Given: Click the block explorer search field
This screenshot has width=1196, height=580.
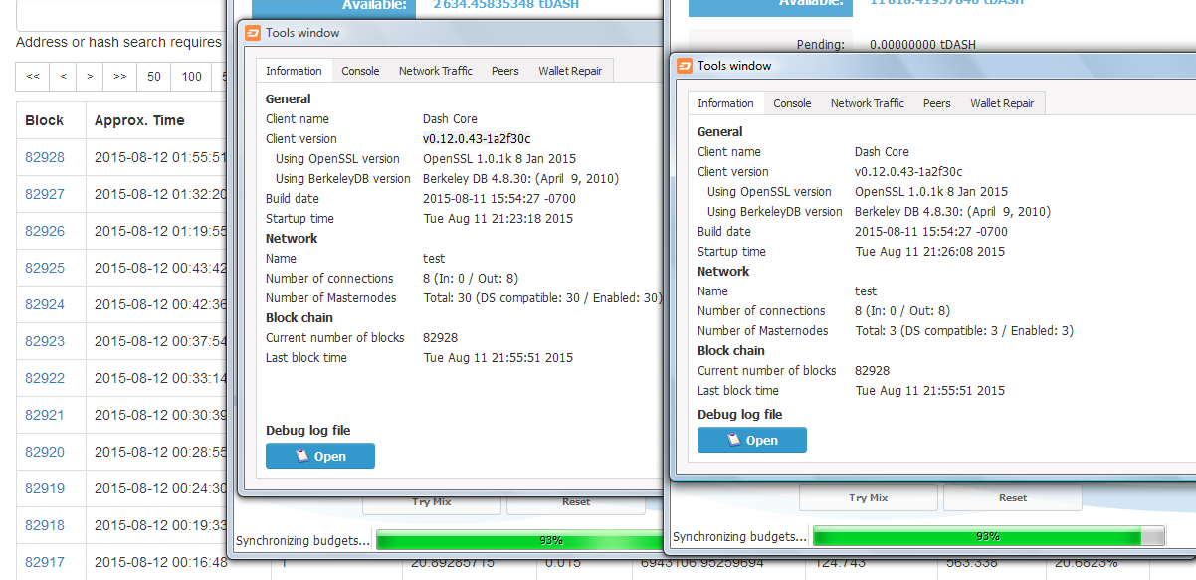Looking at the screenshot, I should coord(120,15).
